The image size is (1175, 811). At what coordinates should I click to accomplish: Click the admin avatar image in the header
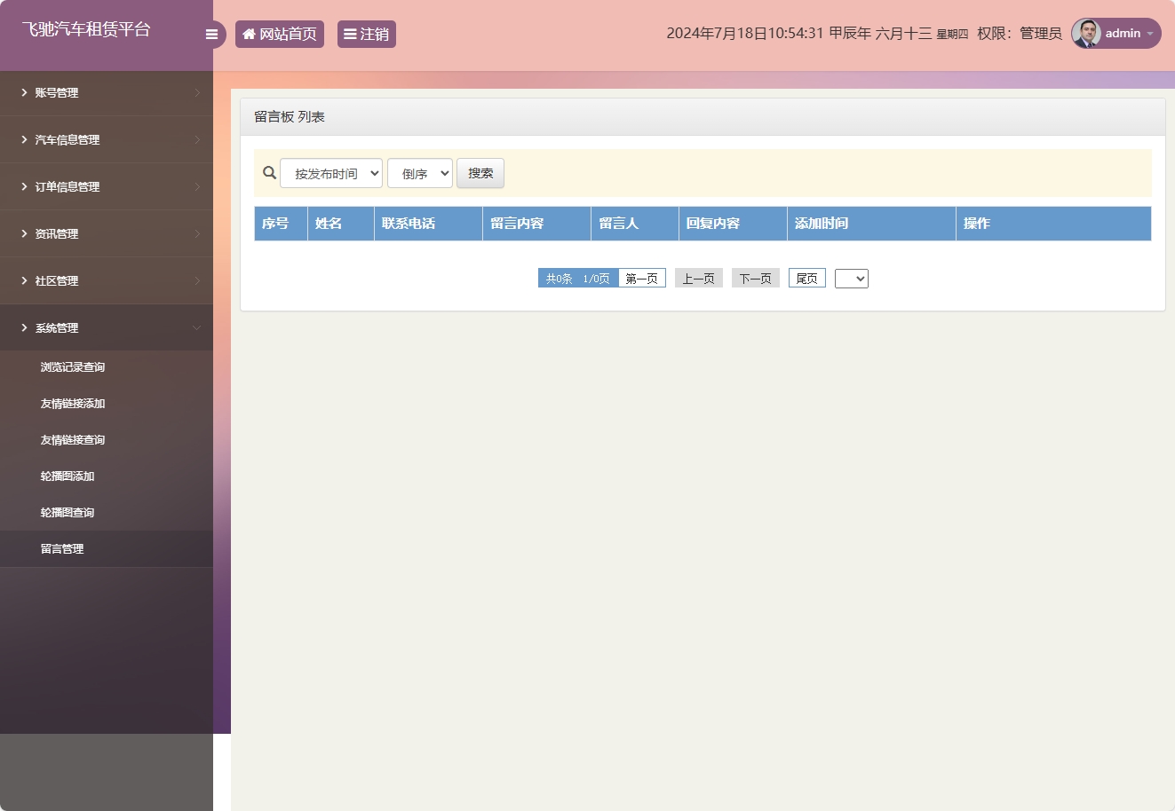coord(1085,33)
